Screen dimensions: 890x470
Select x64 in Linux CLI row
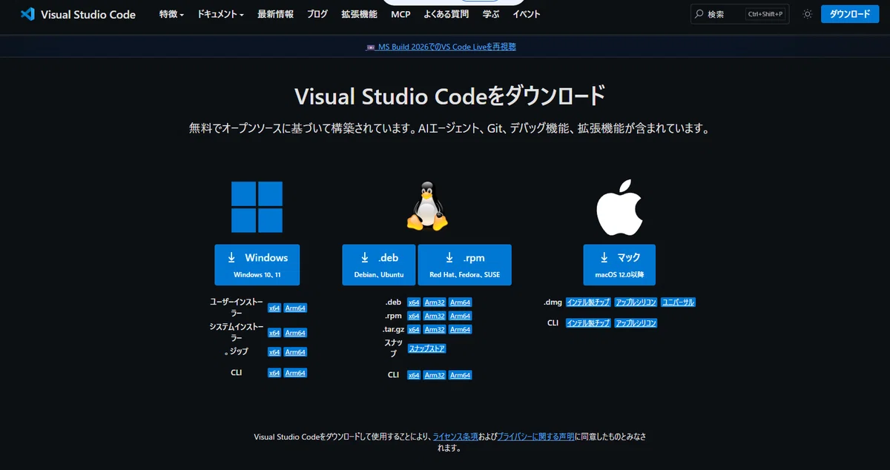pos(414,375)
